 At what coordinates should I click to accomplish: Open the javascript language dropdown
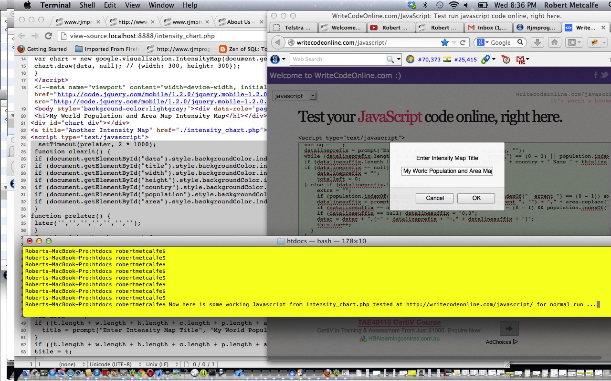[x=295, y=96]
